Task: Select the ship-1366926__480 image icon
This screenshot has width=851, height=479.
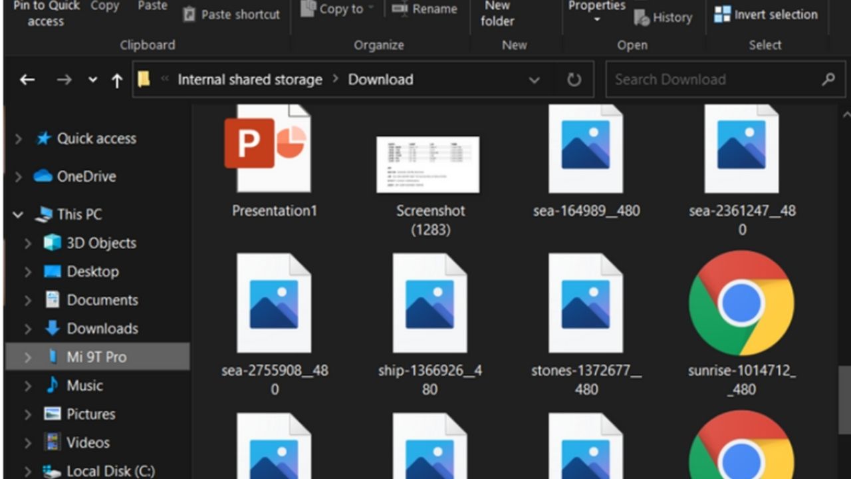Action: pos(429,303)
